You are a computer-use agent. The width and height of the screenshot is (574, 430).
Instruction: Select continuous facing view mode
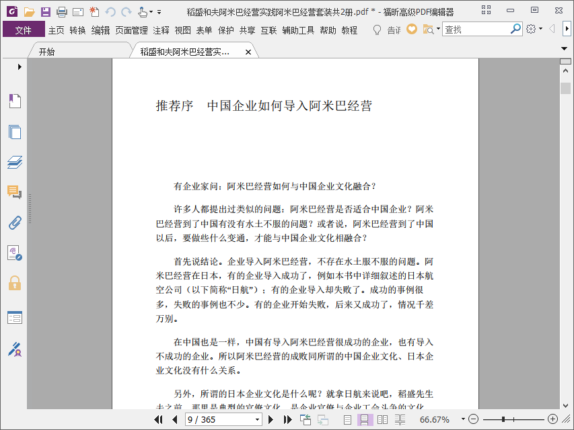(x=400, y=420)
